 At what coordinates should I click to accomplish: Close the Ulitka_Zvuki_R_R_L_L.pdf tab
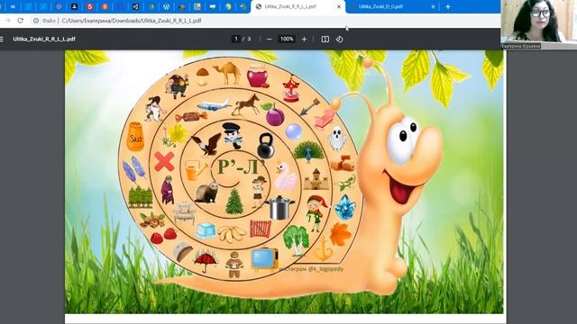tap(339, 6)
